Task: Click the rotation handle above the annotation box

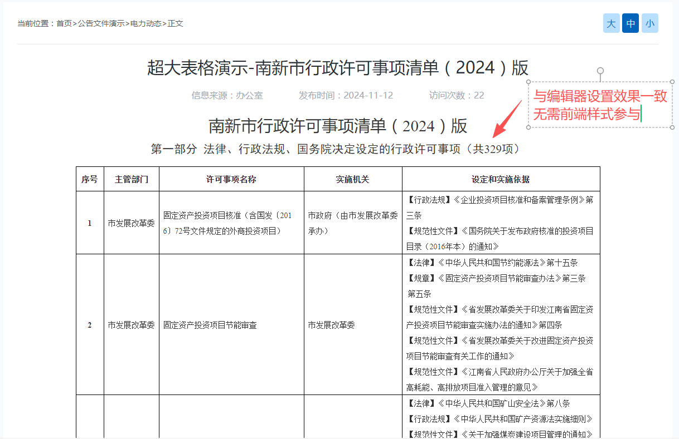Action: (600, 71)
